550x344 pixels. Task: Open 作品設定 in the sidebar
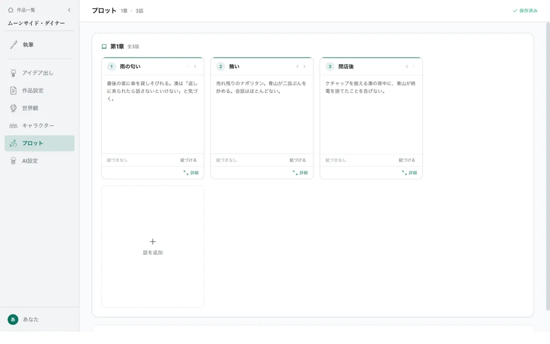click(x=39, y=90)
